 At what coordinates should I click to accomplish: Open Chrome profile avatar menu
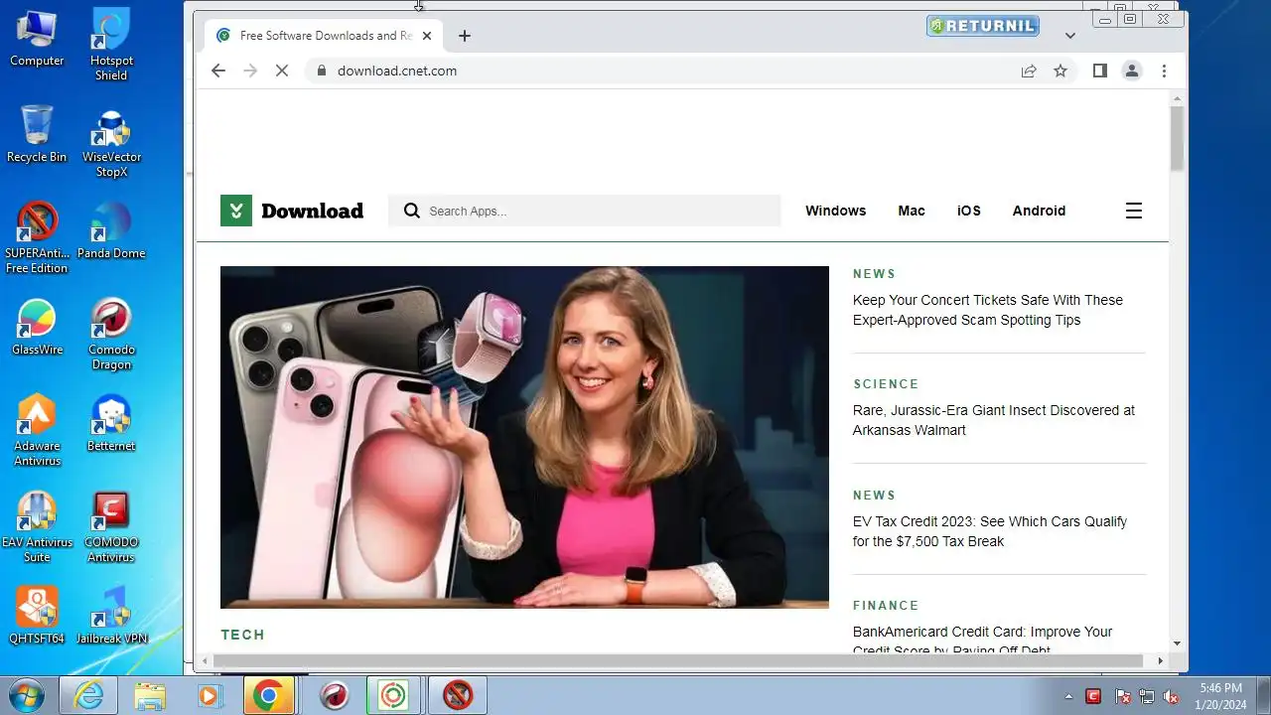point(1131,71)
